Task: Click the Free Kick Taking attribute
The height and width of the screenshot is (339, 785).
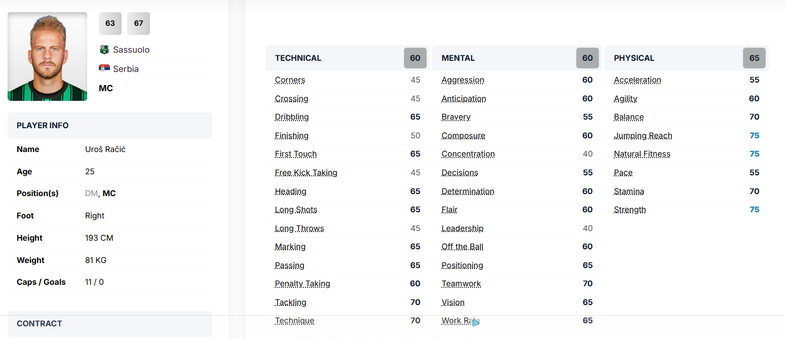Action: click(x=306, y=173)
